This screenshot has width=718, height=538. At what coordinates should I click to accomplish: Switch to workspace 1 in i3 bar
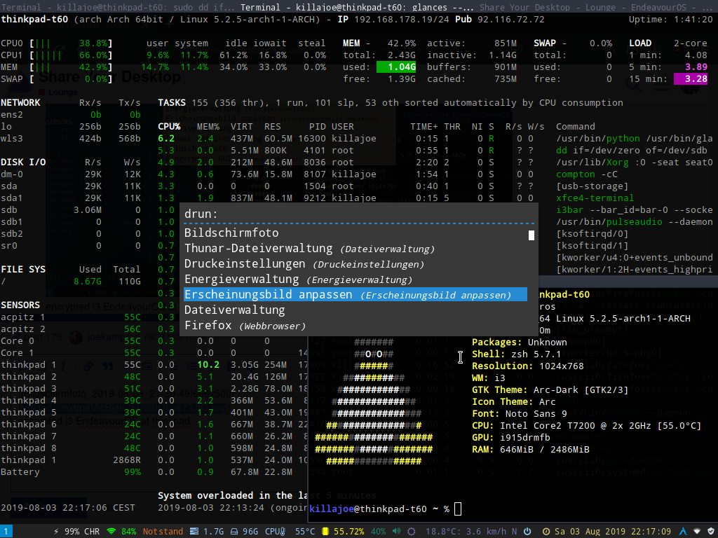(x=6, y=531)
